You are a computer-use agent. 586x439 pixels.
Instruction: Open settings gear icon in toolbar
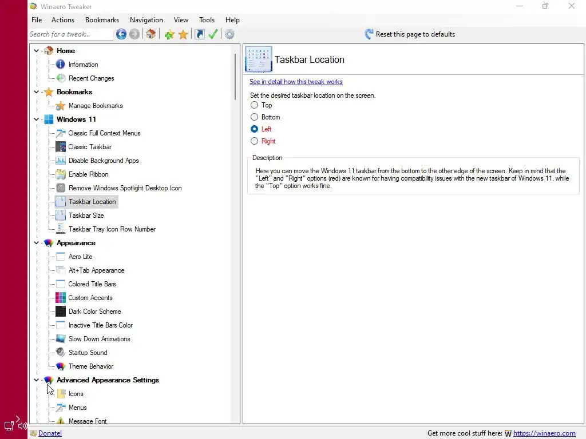click(229, 34)
